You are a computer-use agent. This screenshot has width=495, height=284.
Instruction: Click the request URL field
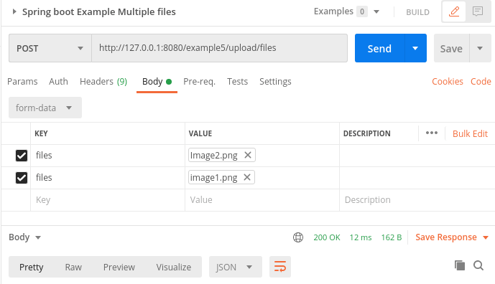pos(219,48)
